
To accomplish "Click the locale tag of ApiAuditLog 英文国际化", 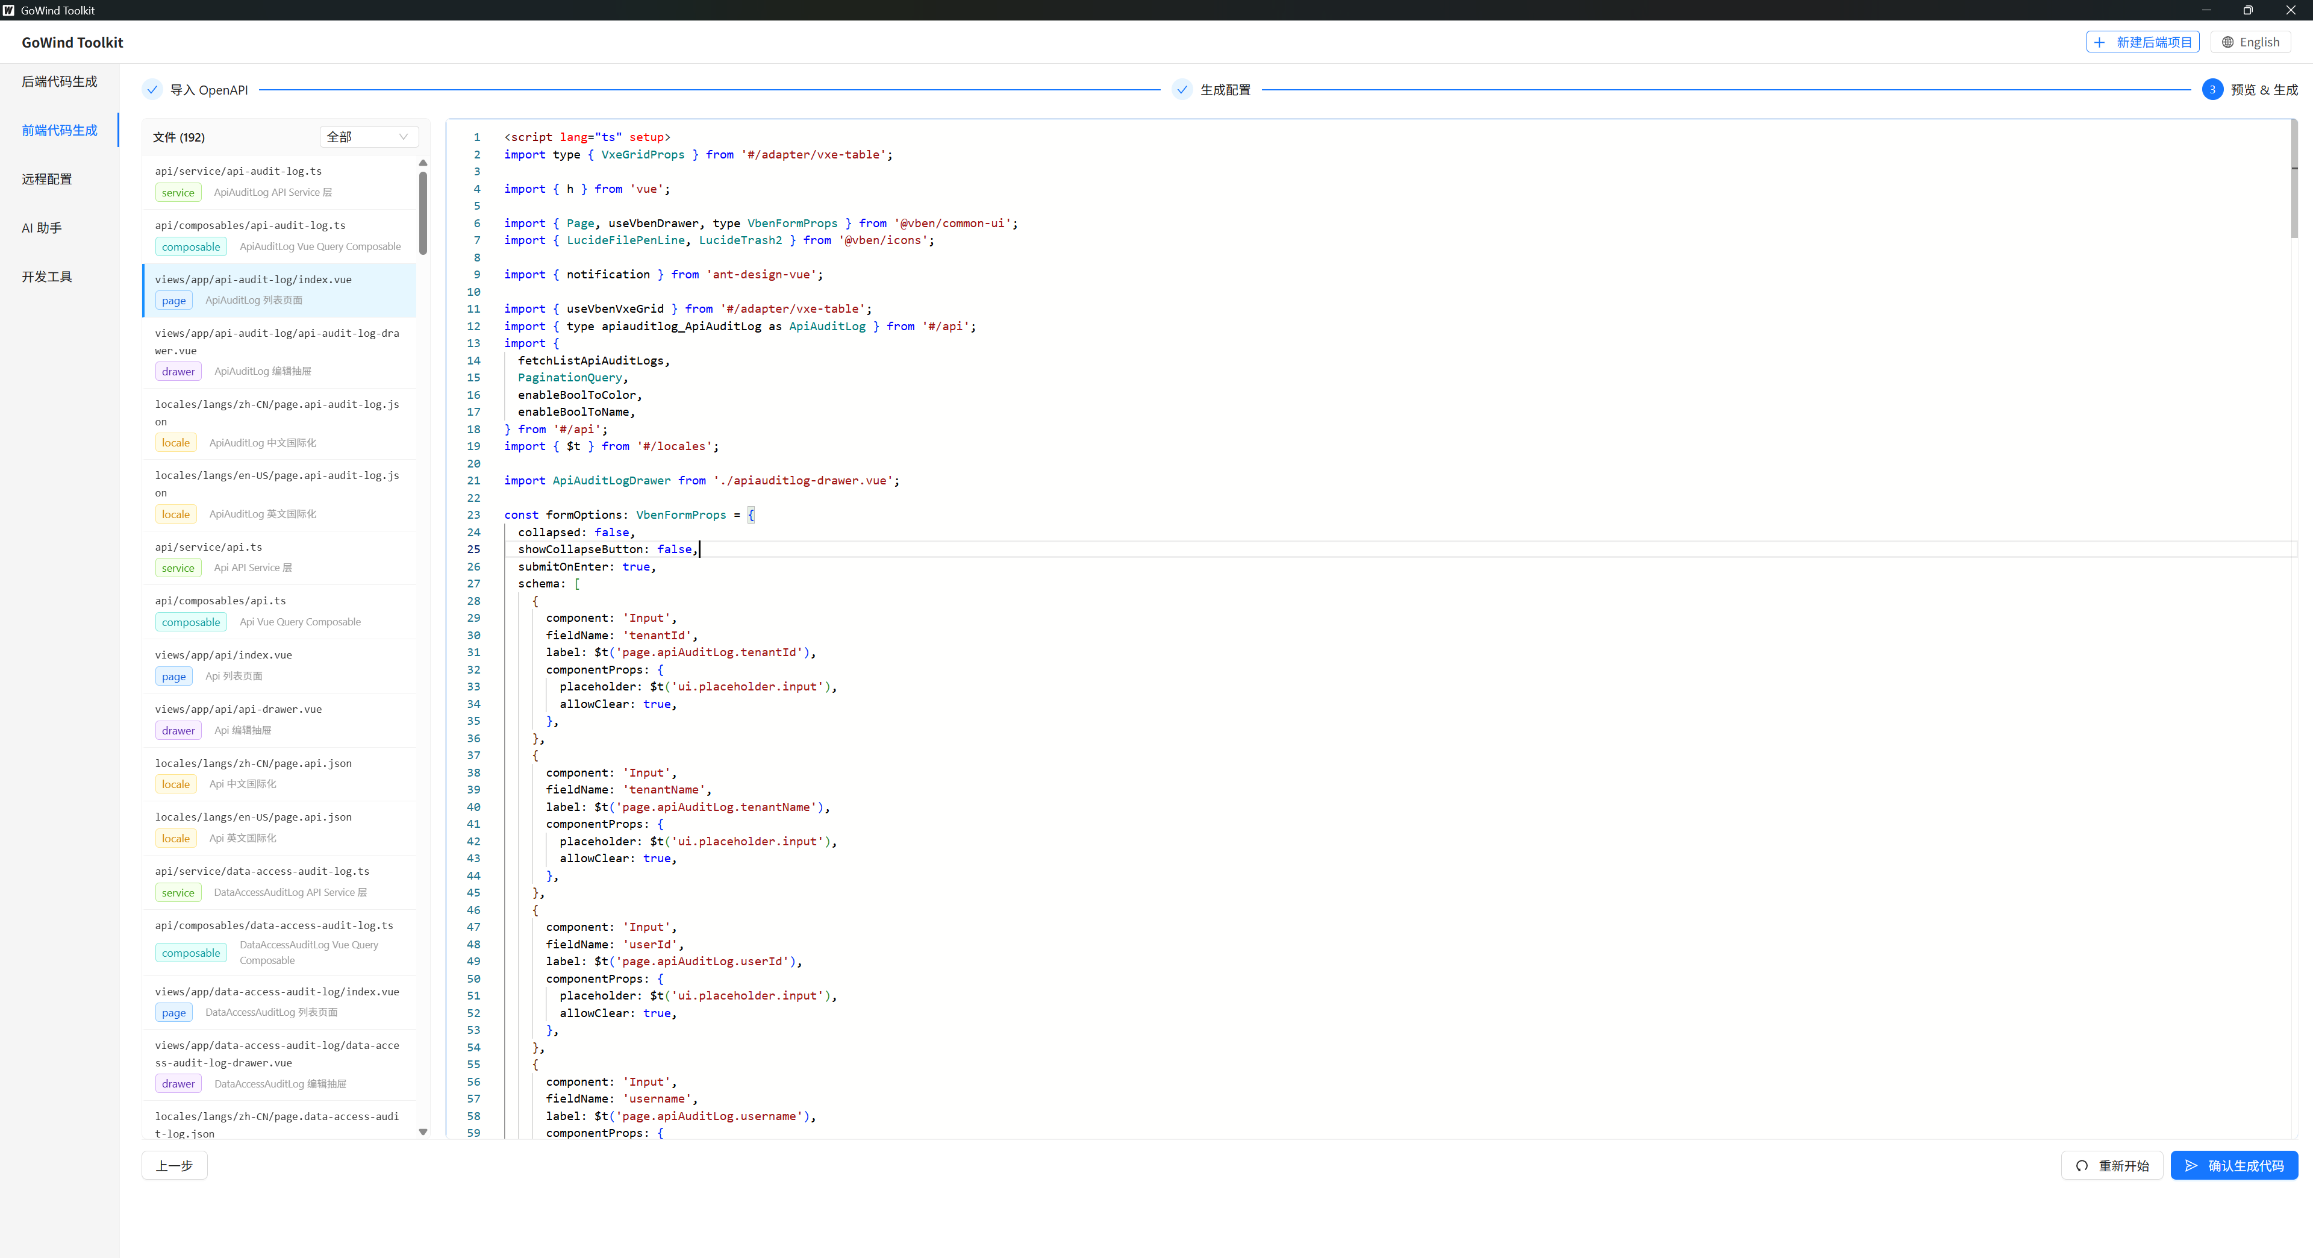I will [x=176, y=515].
